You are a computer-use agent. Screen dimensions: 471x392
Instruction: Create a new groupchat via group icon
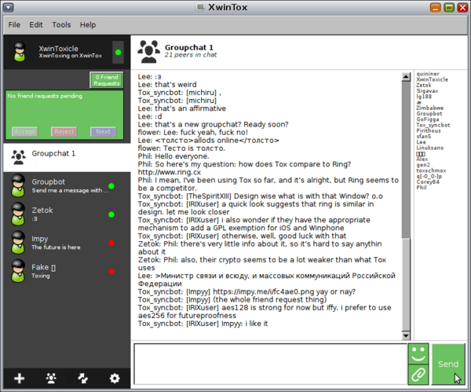point(51,378)
